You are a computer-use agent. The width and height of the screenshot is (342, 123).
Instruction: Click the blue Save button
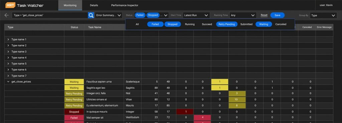[278, 15]
